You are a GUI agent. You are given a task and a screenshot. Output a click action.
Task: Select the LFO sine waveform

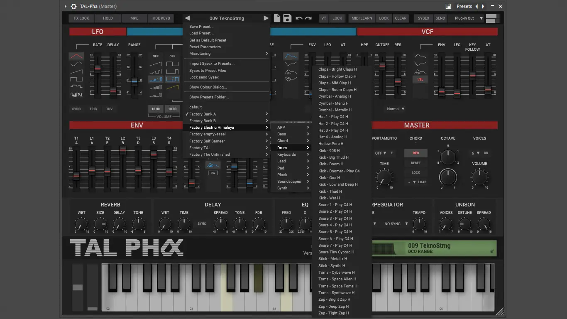(76, 64)
